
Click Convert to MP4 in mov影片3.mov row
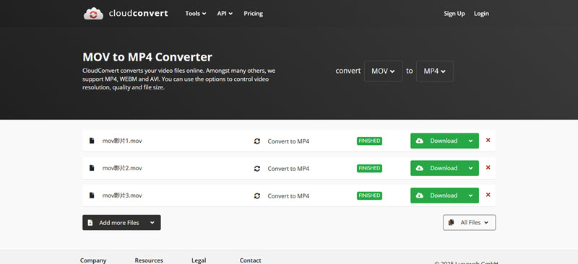point(288,196)
